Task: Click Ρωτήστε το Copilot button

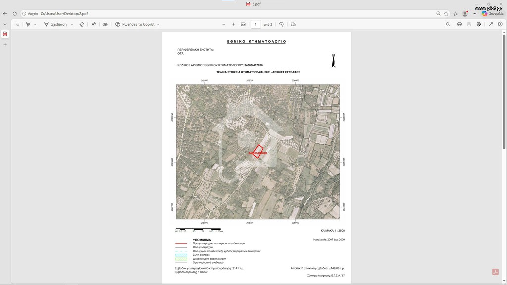Action: 135,24
